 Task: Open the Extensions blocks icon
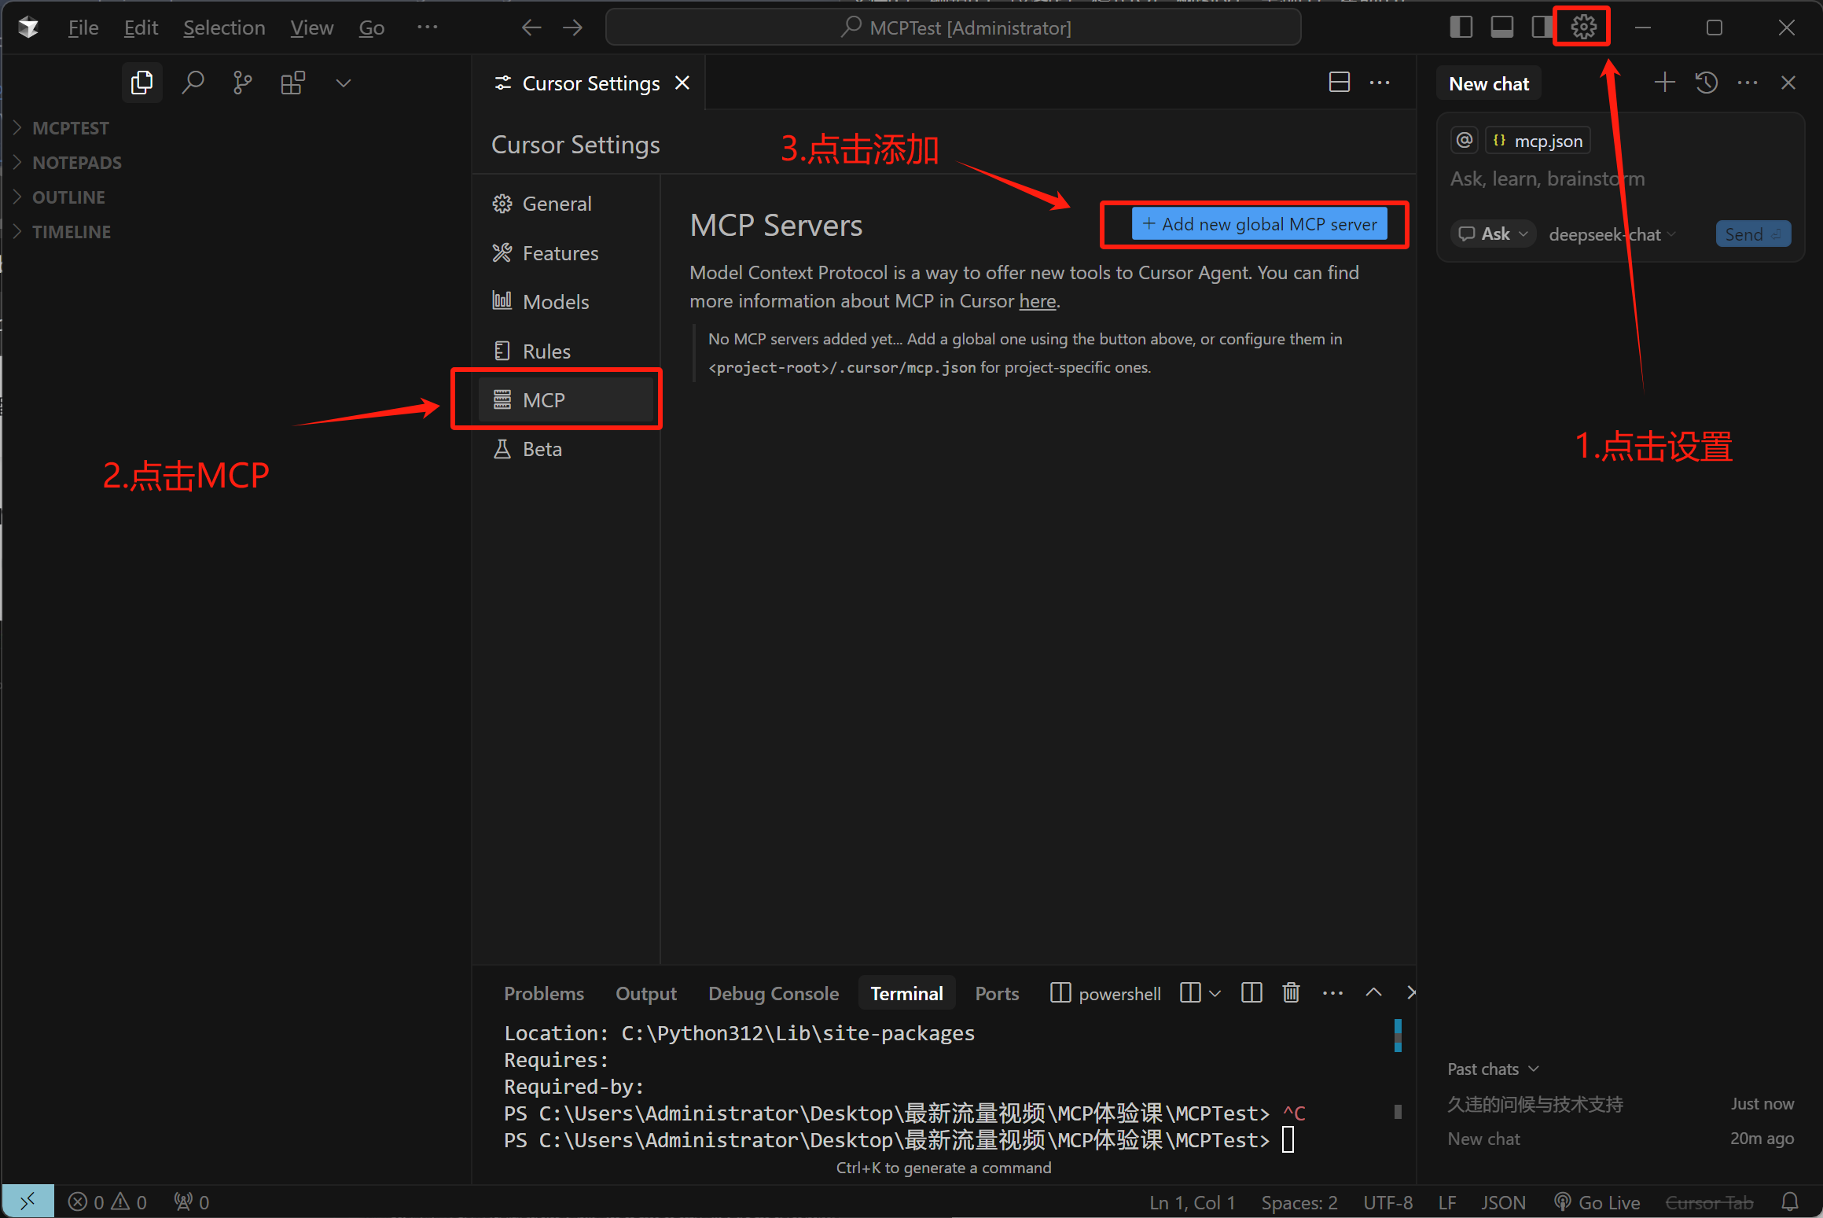(293, 83)
